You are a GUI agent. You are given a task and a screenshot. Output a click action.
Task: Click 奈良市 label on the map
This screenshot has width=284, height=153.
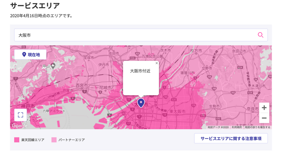tap(252, 109)
